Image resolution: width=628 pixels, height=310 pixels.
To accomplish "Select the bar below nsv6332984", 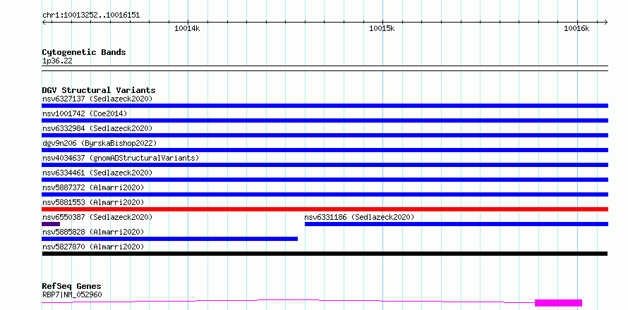I will 325,135.
